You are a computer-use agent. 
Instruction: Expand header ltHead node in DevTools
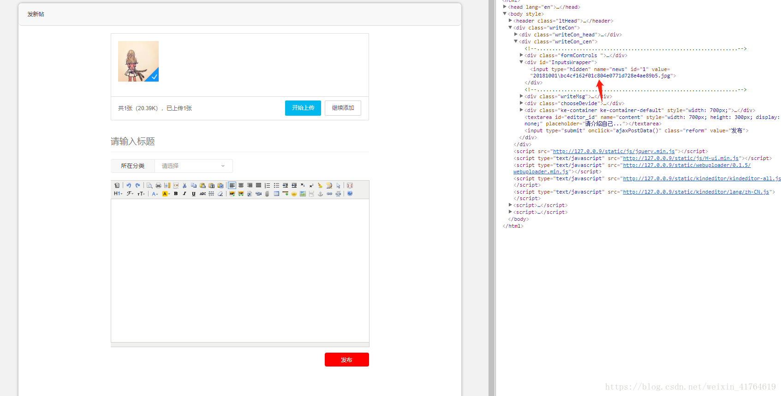[x=510, y=21]
